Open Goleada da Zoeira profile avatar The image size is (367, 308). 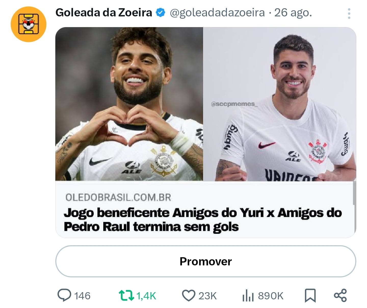(29, 24)
